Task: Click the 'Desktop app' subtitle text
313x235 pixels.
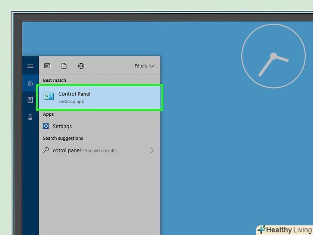Action: tap(71, 102)
